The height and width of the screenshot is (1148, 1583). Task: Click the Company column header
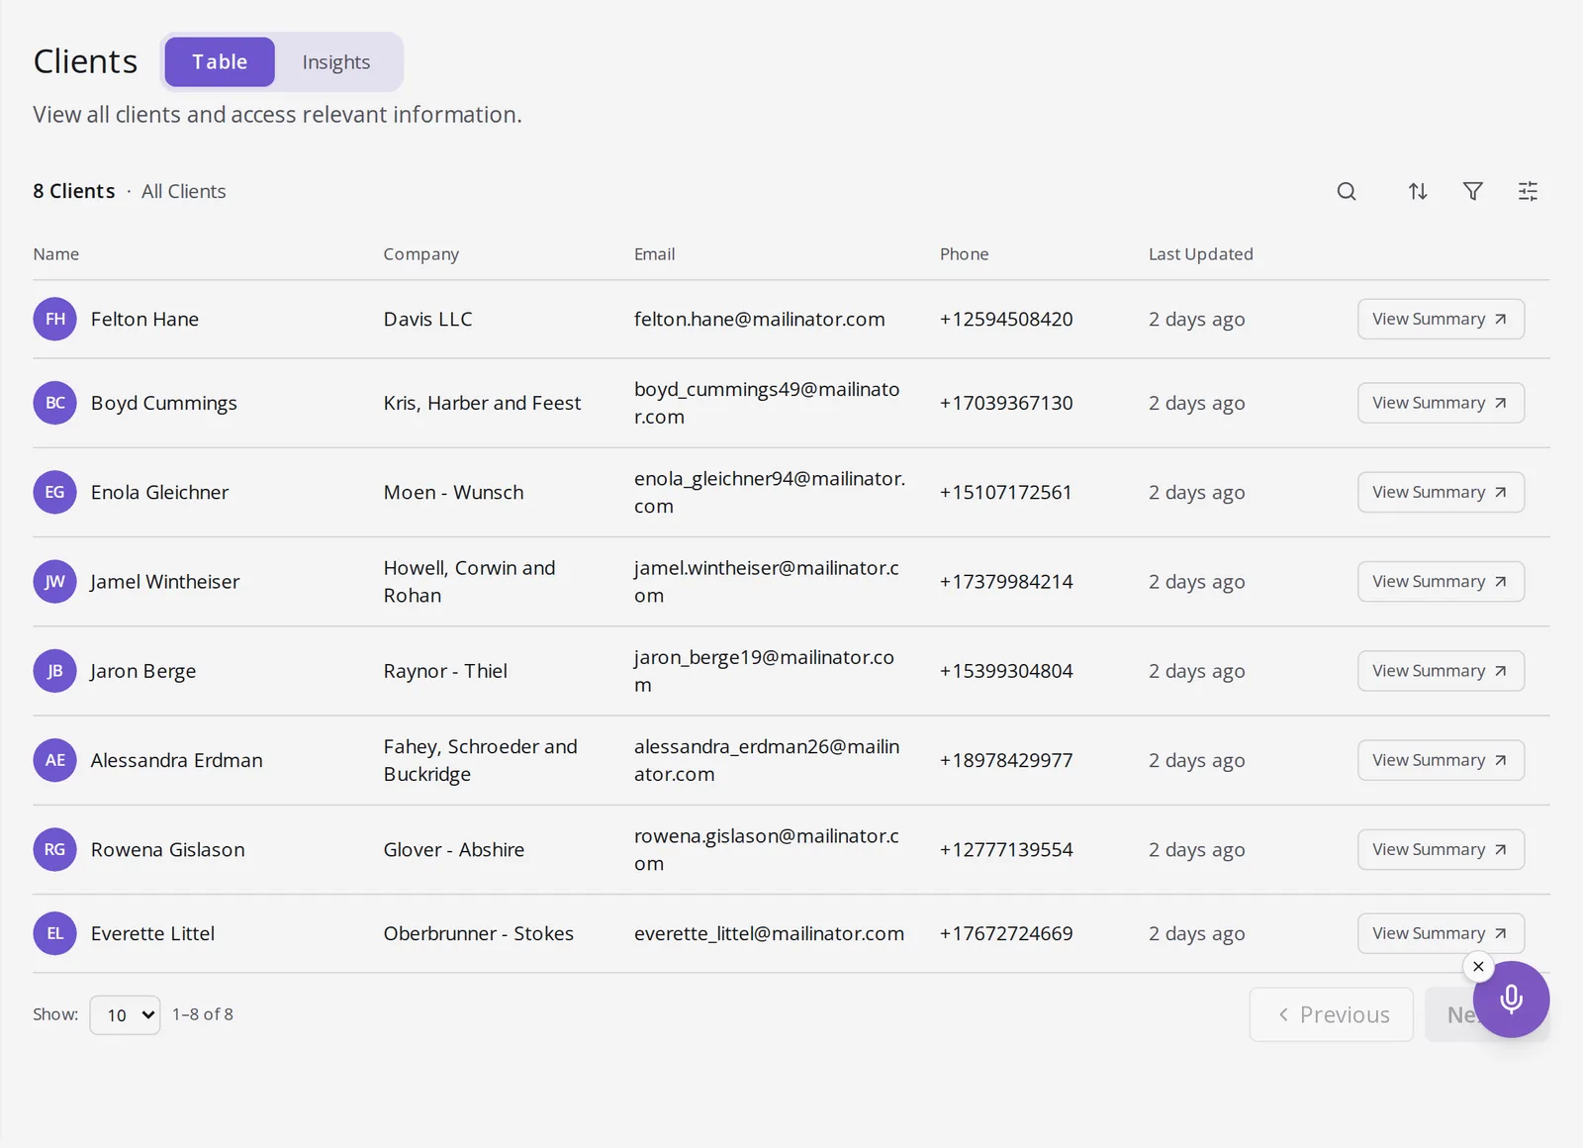pos(421,254)
